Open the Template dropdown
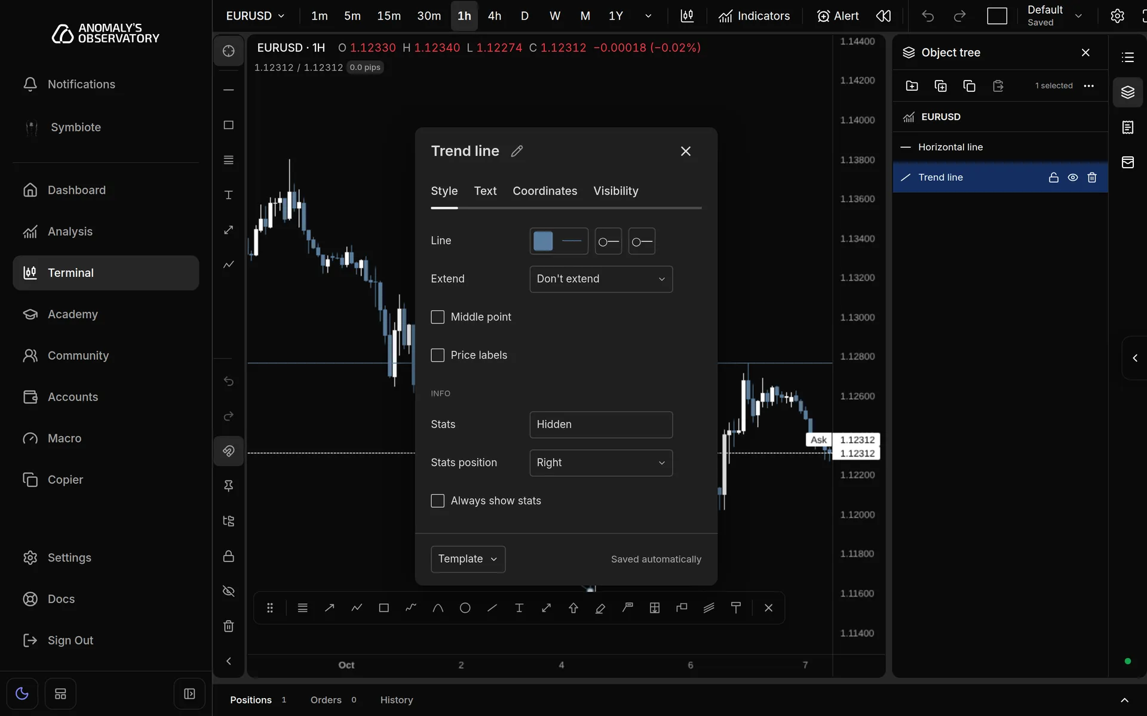 click(x=468, y=559)
